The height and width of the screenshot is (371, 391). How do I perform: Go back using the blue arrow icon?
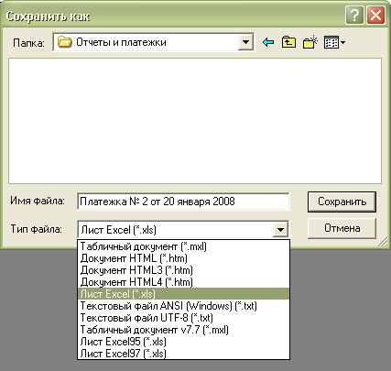pyautogui.click(x=268, y=42)
